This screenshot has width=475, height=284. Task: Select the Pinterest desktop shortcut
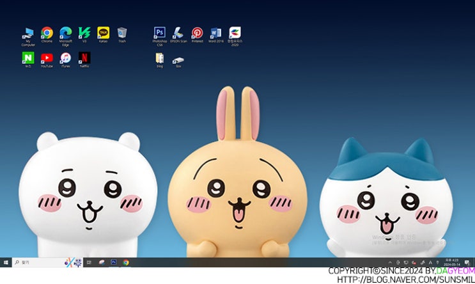[197, 35]
